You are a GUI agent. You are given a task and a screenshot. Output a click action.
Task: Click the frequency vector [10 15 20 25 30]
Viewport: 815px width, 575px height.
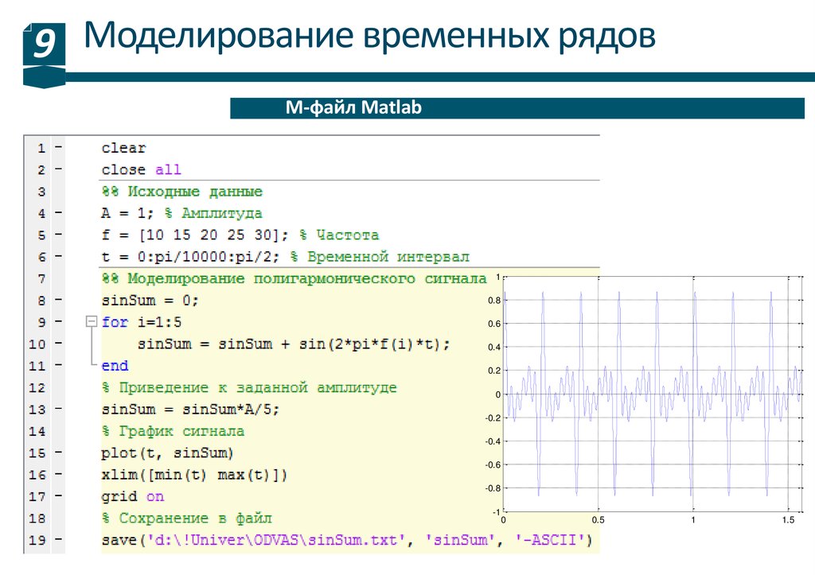point(209,235)
